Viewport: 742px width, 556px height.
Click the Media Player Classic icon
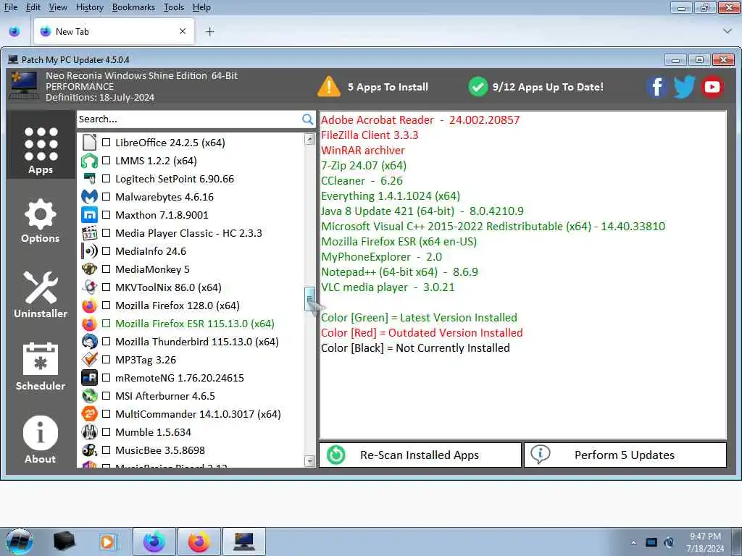[89, 233]
